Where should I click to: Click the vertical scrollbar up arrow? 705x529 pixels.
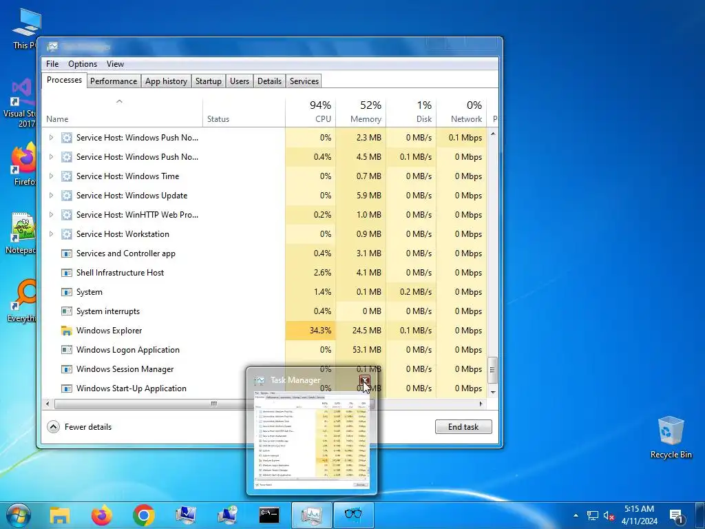click(493, 134)
